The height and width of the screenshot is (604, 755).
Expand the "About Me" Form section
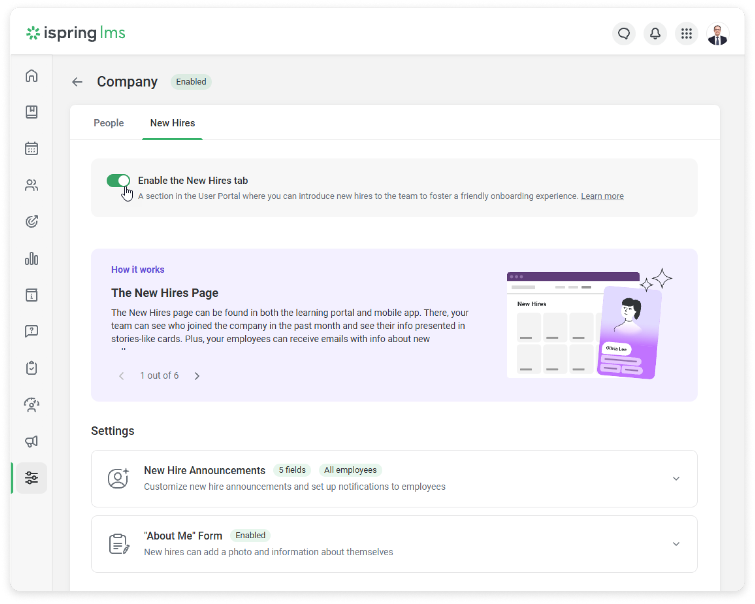(676, 544)
